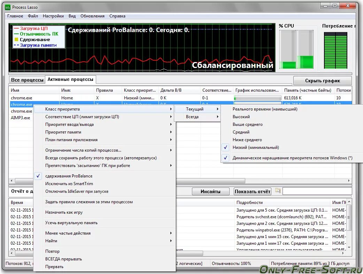This screenshot has height=274, width=363.
Task: Click the magnifier icon beside Показать отчёт
Action: click(278, 191)
